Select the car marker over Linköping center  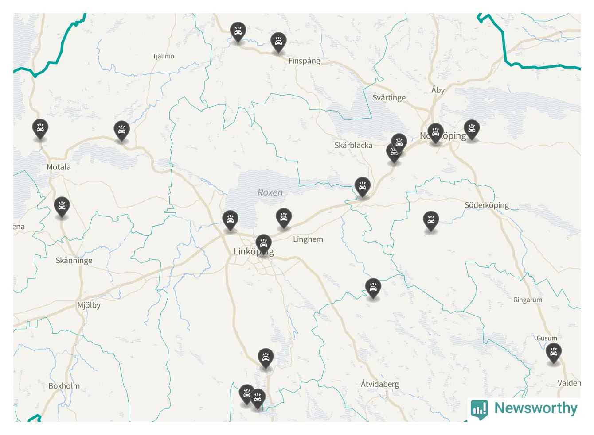click(x=264, y=245)
